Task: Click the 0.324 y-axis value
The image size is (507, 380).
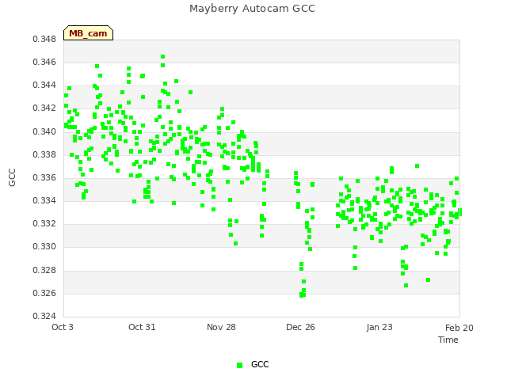Action: click(x=44, y=316)
